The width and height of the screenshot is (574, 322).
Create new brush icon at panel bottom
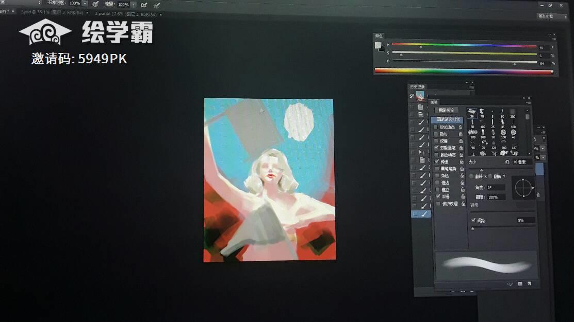pyautogui.click(x=529, y=283)
